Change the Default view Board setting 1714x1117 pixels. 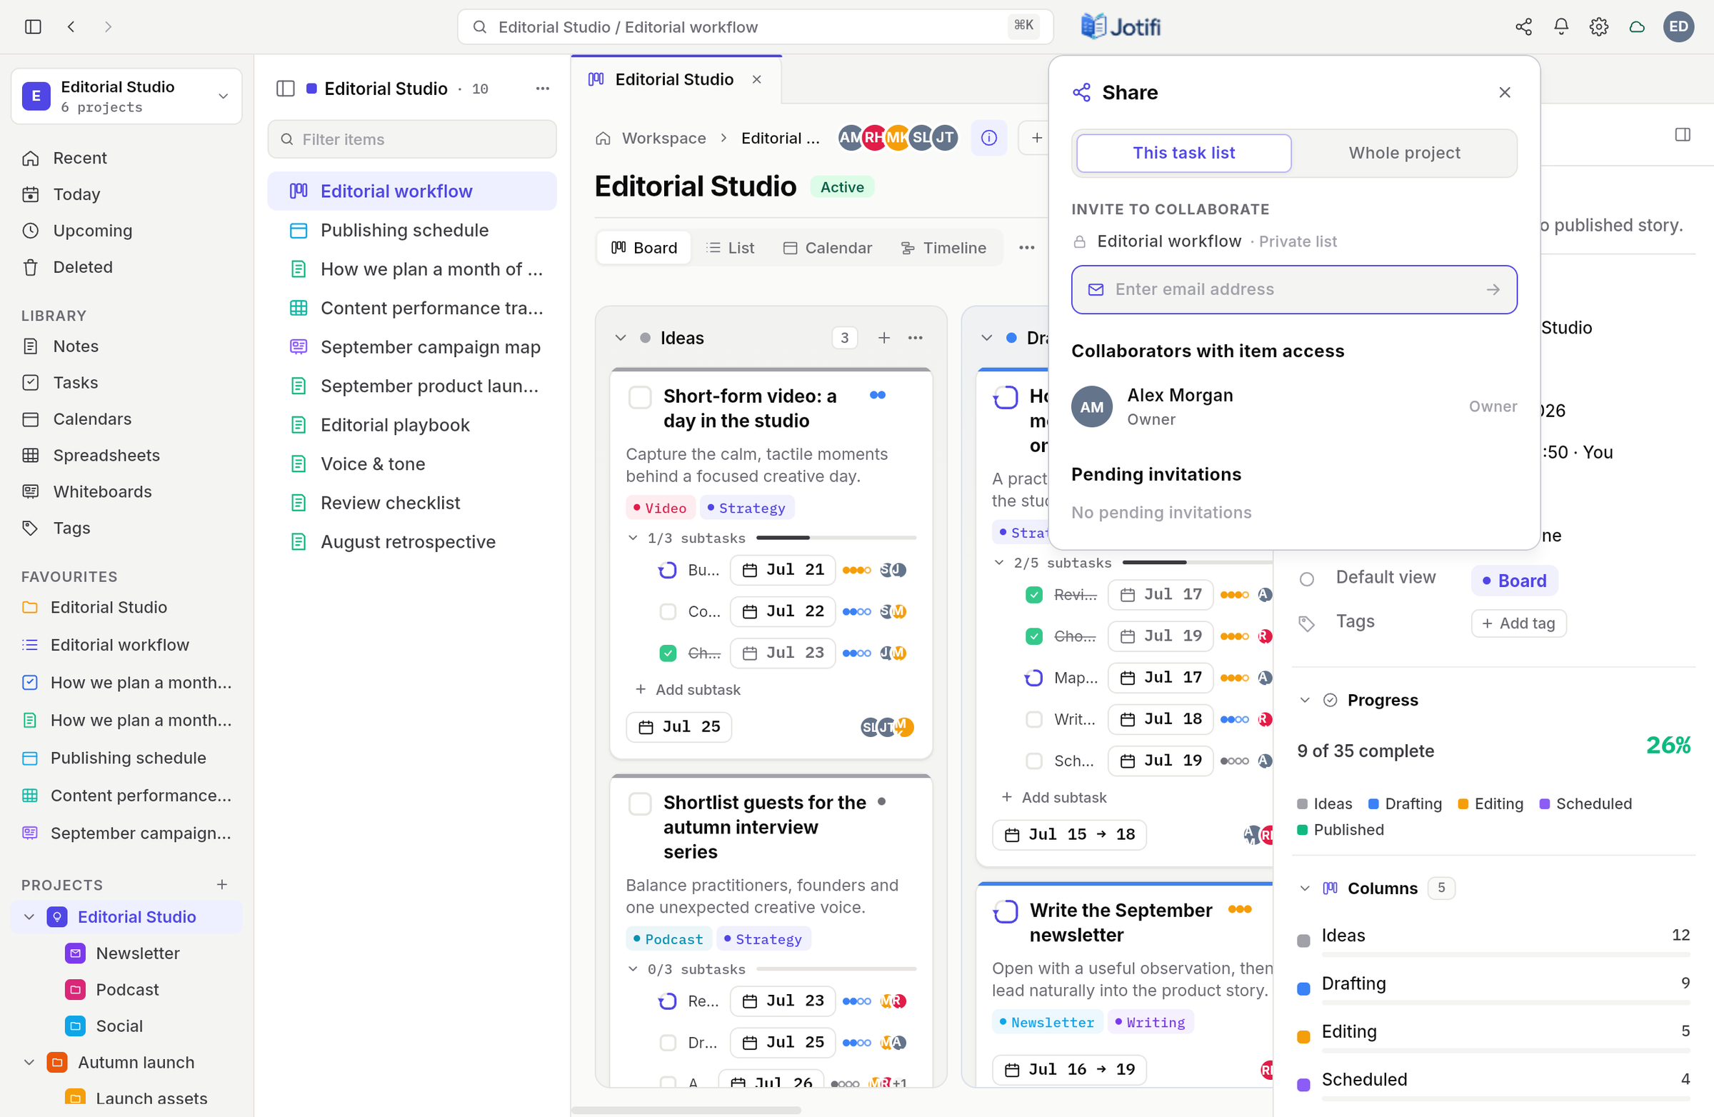click(x=1515, y=581)
